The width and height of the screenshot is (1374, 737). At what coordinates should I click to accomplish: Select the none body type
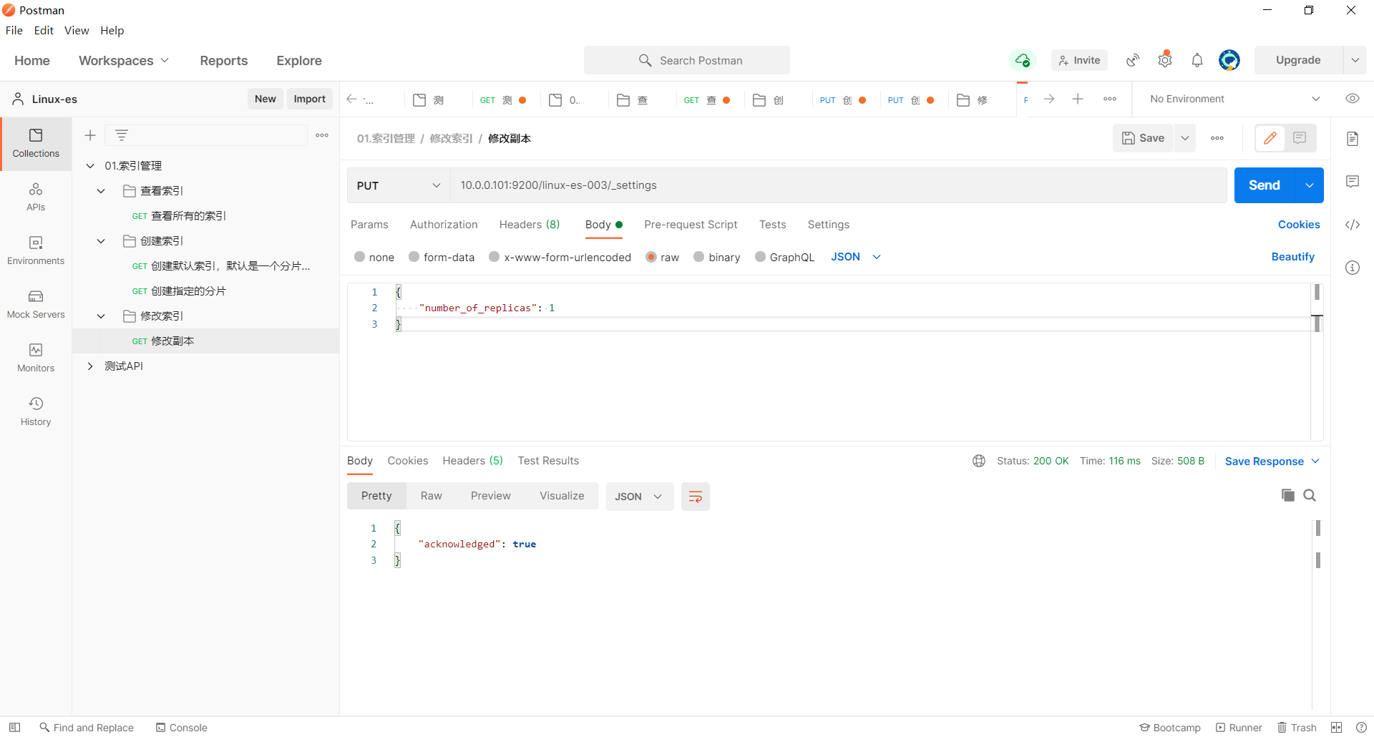pyautogui.click(x=374, y=257)
